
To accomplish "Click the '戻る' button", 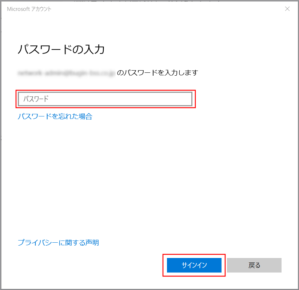I will [254, 265].
